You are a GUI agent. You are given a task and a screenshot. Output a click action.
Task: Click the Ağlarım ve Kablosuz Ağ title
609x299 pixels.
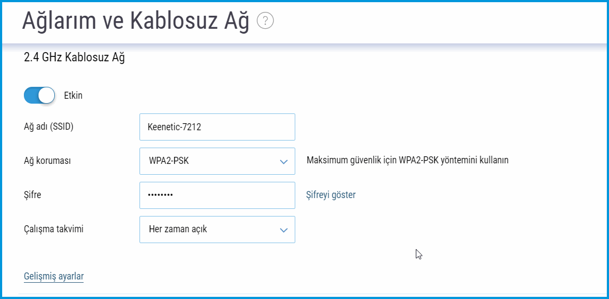point(136,21)
